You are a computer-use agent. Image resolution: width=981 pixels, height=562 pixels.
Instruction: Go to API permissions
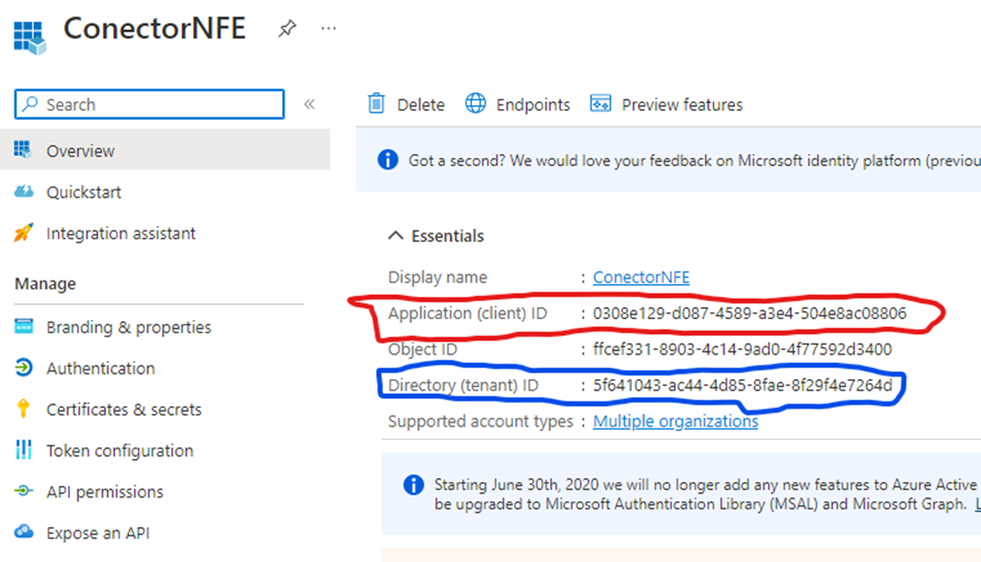click(x=104, y=492)
